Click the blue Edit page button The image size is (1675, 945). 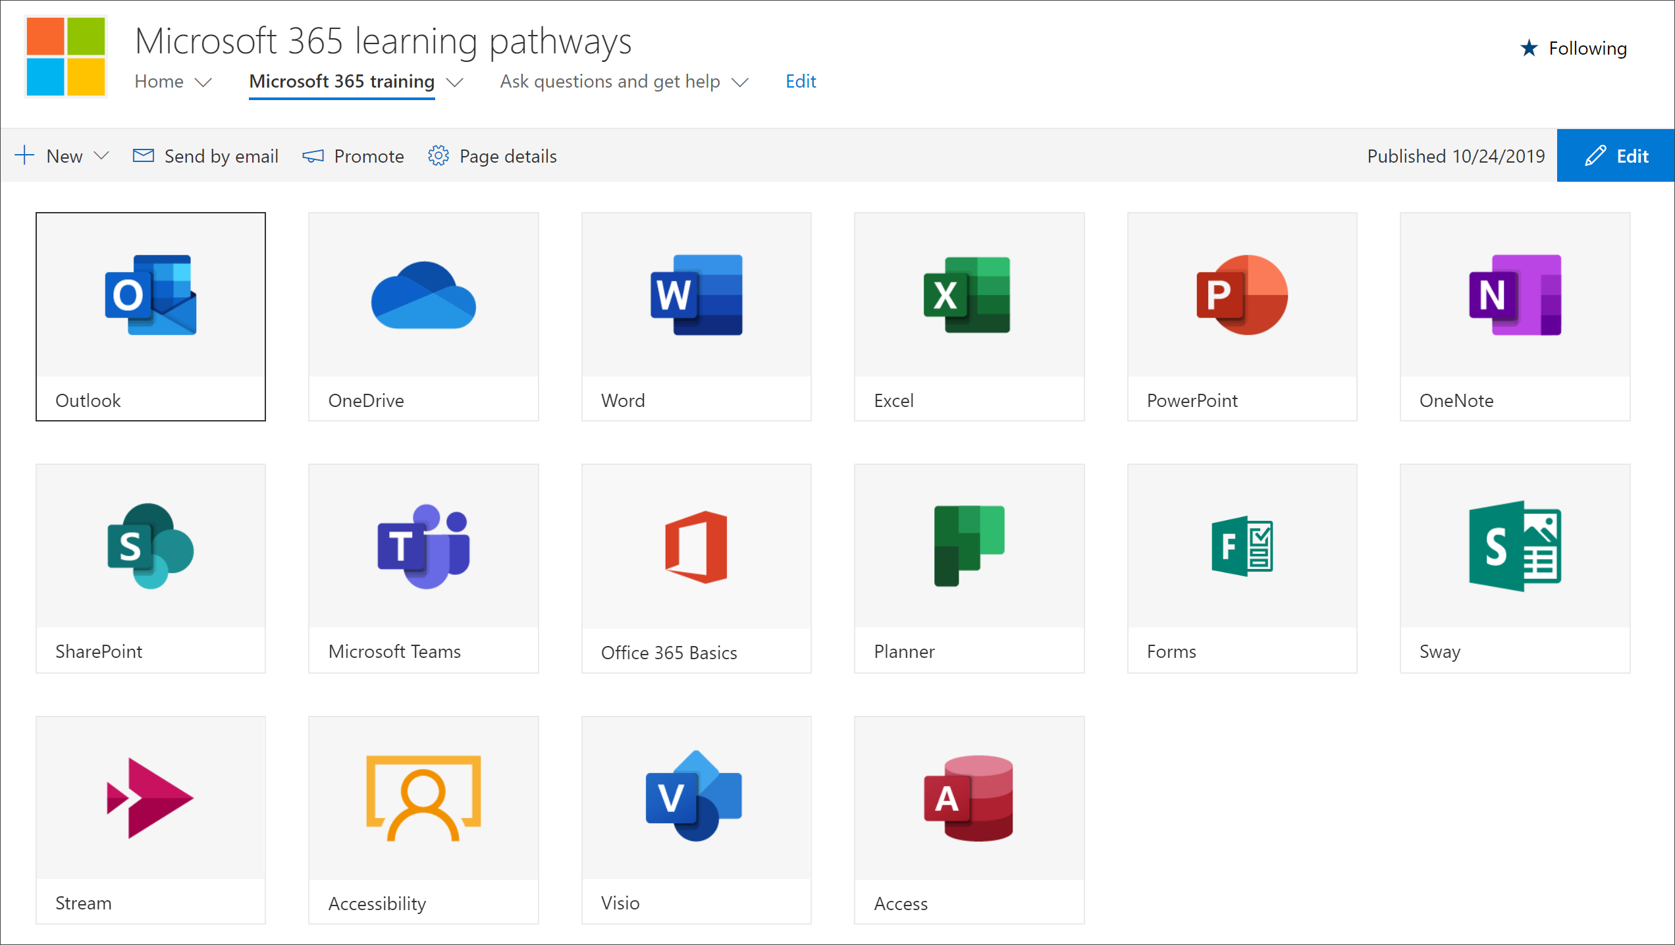coord(1616,155)
